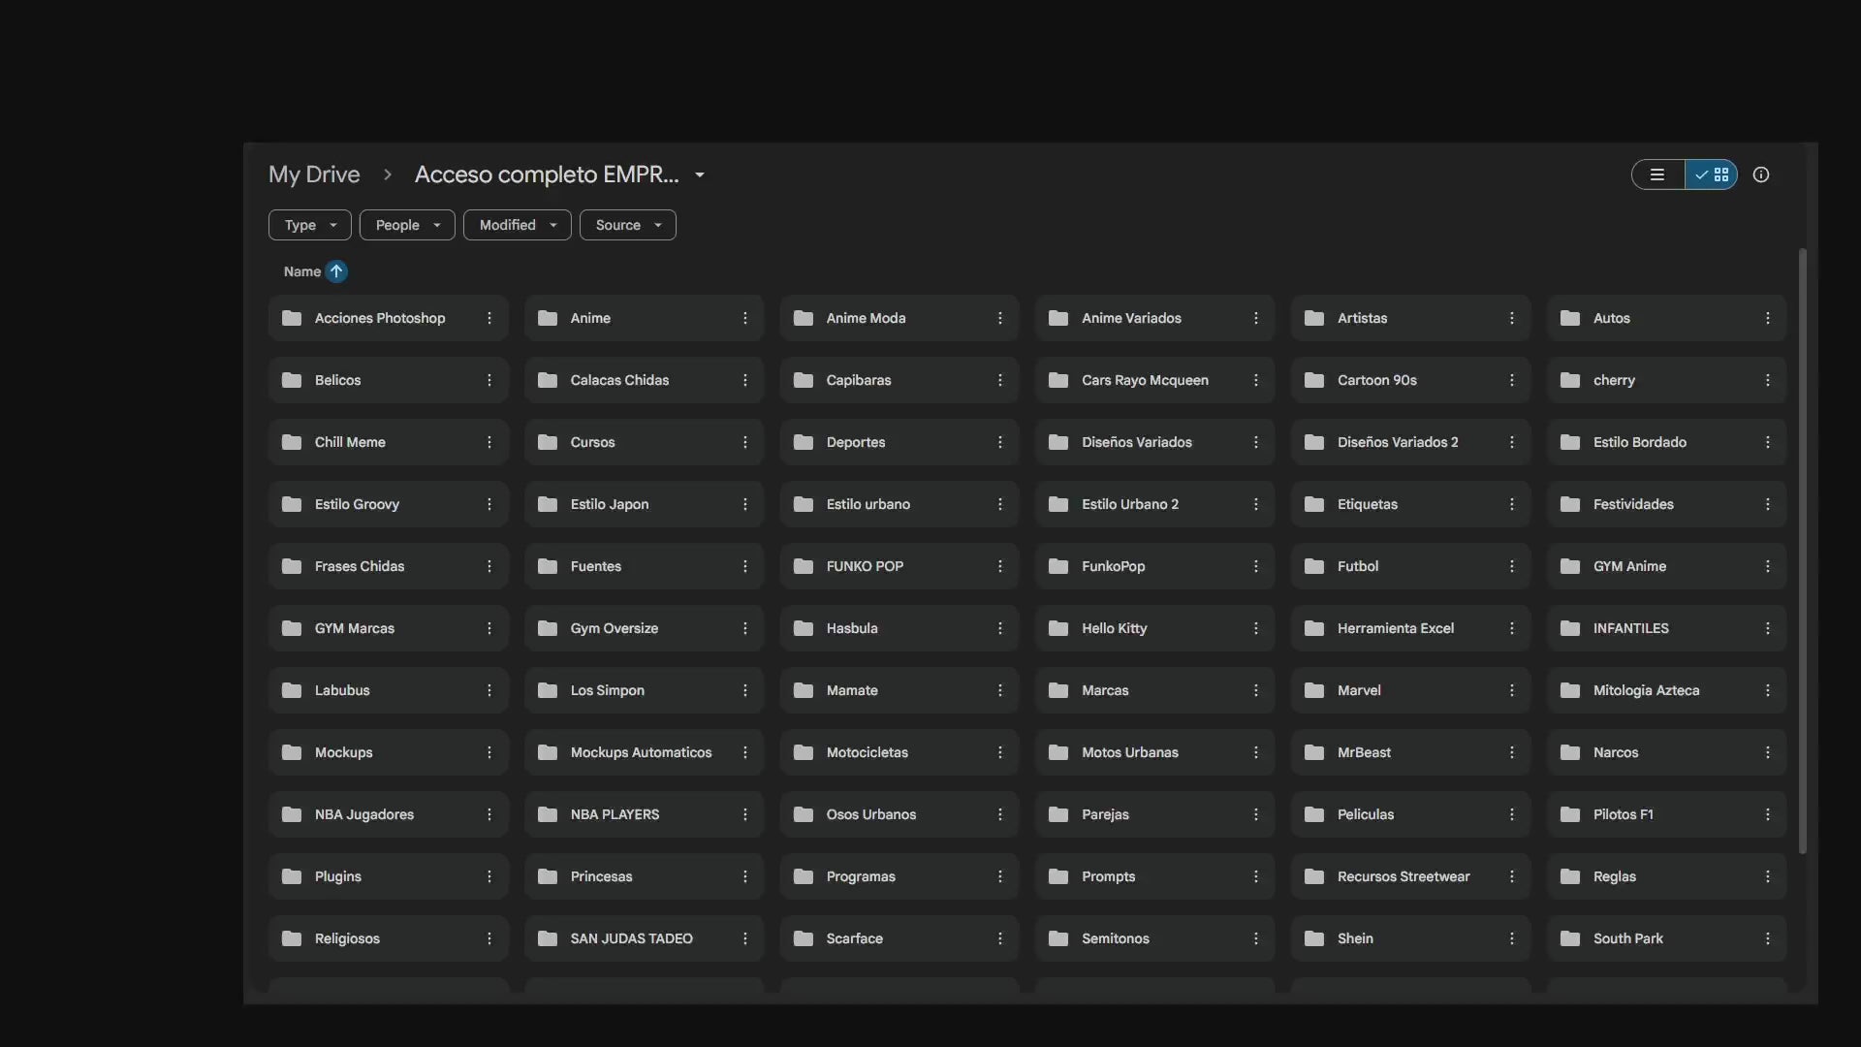
Task: Click the vertical scrollbar of folder list
Action: [x=1803, y=551]
